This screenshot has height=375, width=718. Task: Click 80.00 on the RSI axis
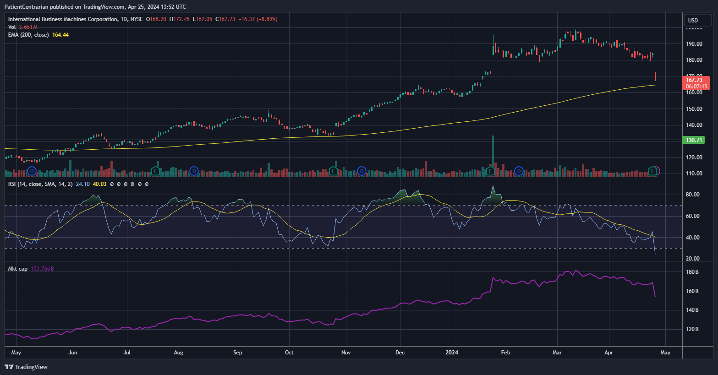[692, 195]
